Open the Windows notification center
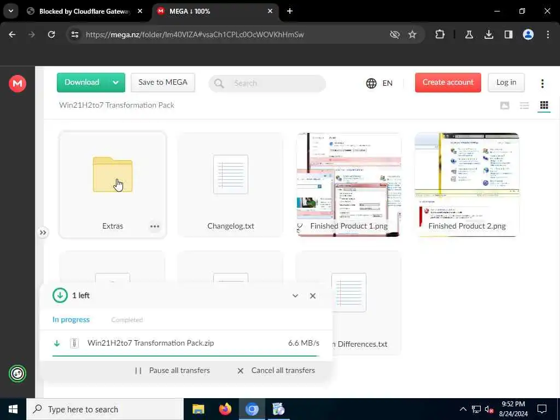 point(542,409)
